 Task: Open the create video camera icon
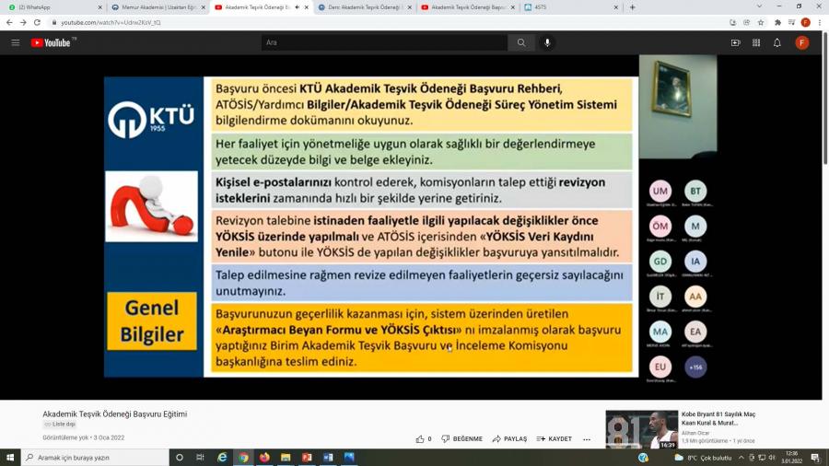(x=735, y=42)
